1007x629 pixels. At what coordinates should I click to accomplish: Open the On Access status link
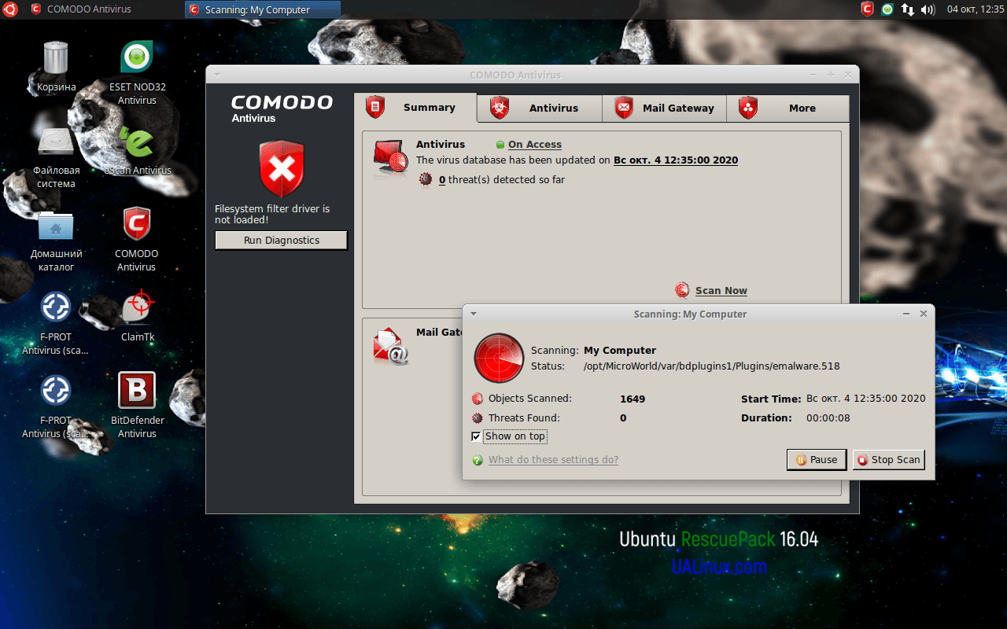coord(535,145)
